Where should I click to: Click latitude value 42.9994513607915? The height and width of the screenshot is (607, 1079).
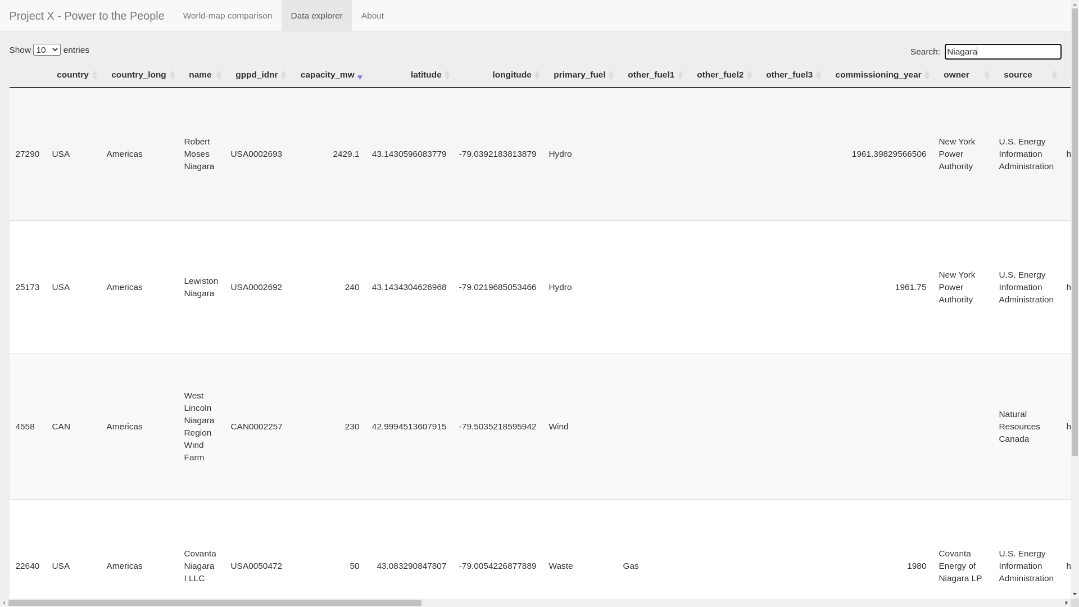click(x=409, y=427)
